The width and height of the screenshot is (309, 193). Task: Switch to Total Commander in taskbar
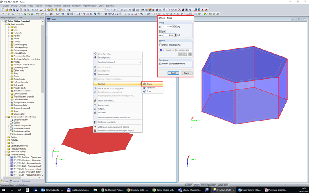point(78,190)
